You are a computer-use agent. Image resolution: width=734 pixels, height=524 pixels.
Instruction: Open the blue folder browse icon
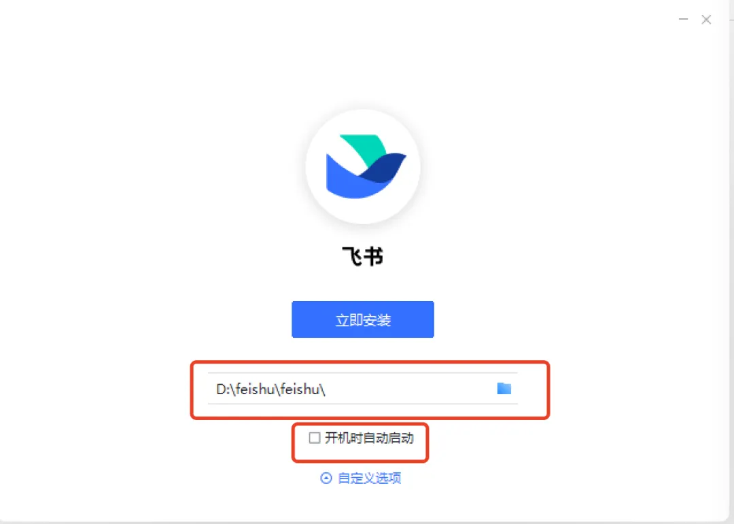(x=504, y=388)
